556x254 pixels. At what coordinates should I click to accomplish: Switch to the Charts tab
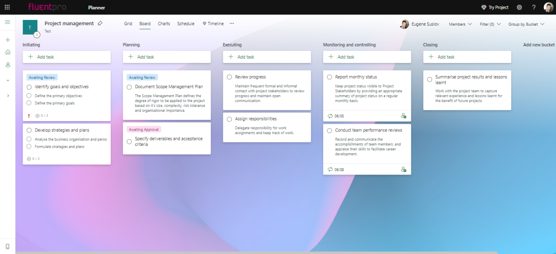(x=164, y=23)
